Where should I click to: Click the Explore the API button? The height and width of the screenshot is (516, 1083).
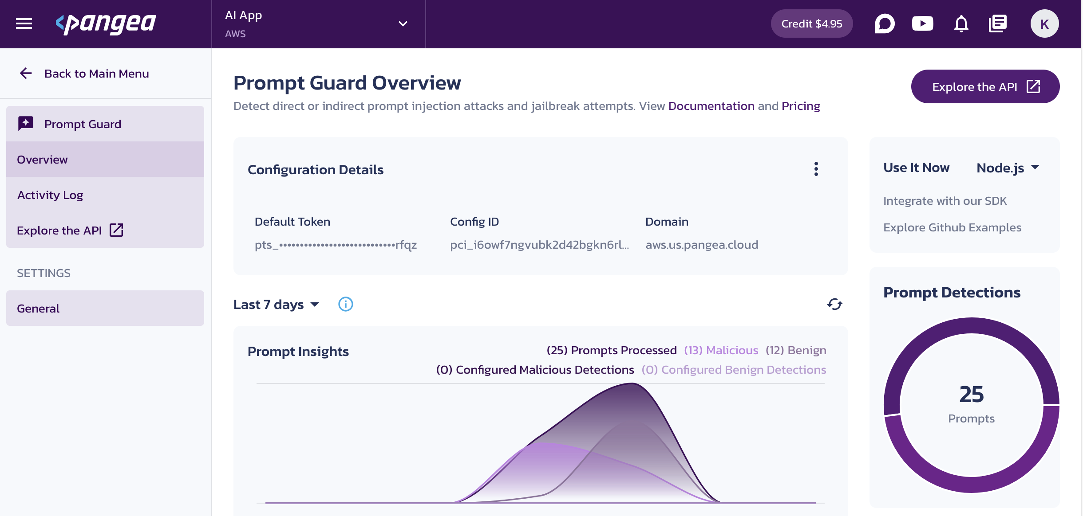coord(985,86)
